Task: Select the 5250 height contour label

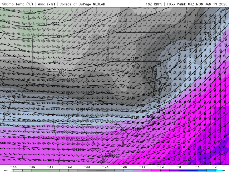Action: [x=61, y=37]
